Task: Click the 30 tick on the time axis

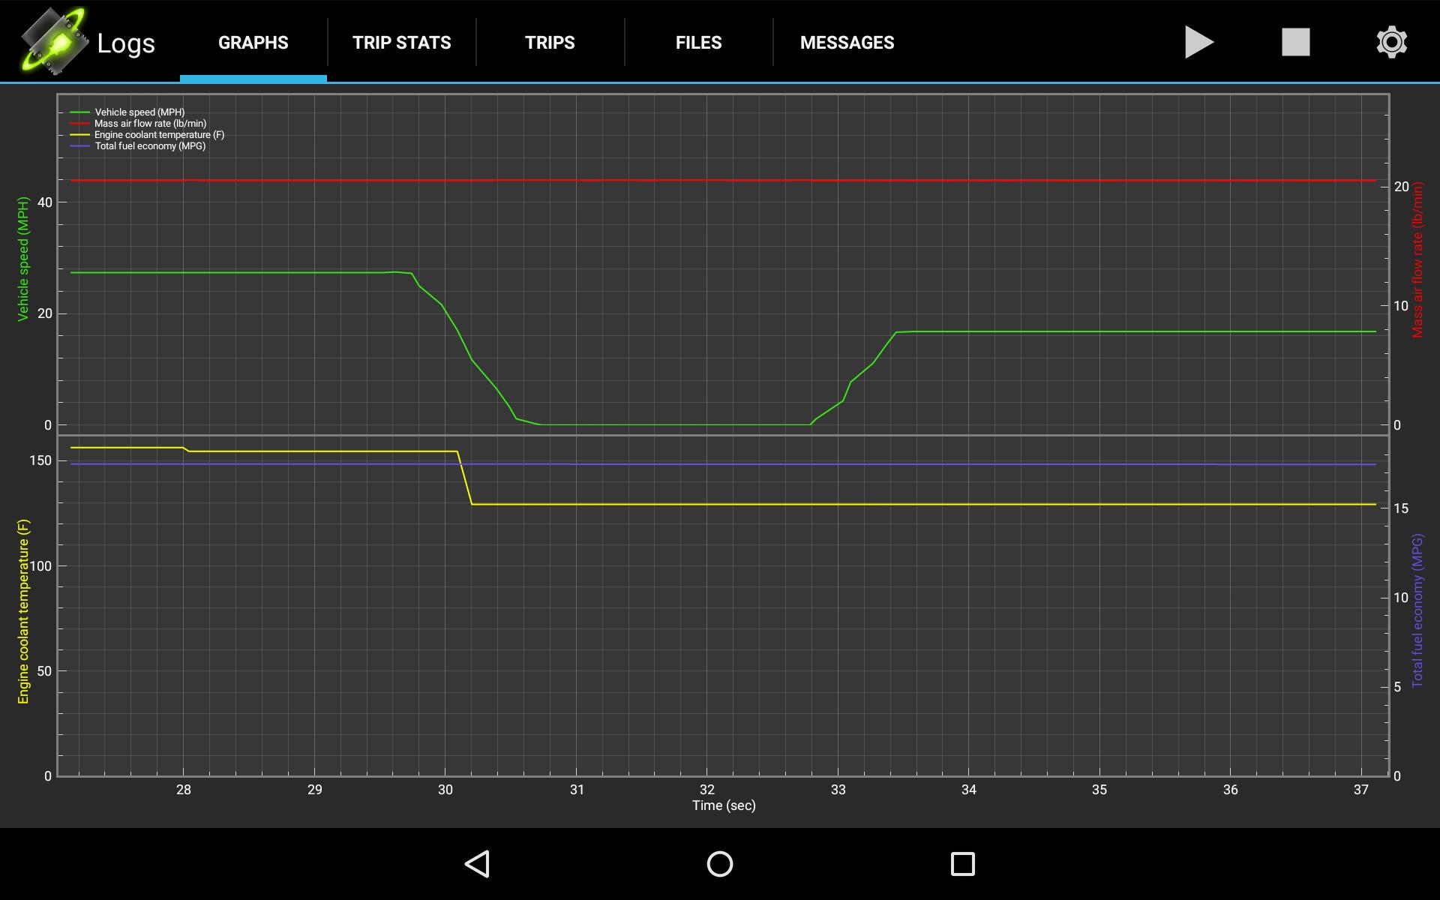Action: tap(445, 790)
